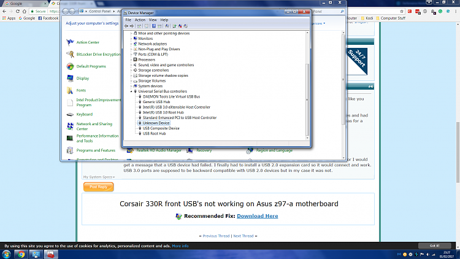Switch to the Google tab in Chrome
This screenshot has width=460, height=259.
coord(25,4)
